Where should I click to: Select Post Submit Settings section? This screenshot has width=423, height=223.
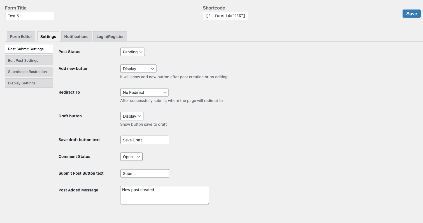tap(29, 49)
